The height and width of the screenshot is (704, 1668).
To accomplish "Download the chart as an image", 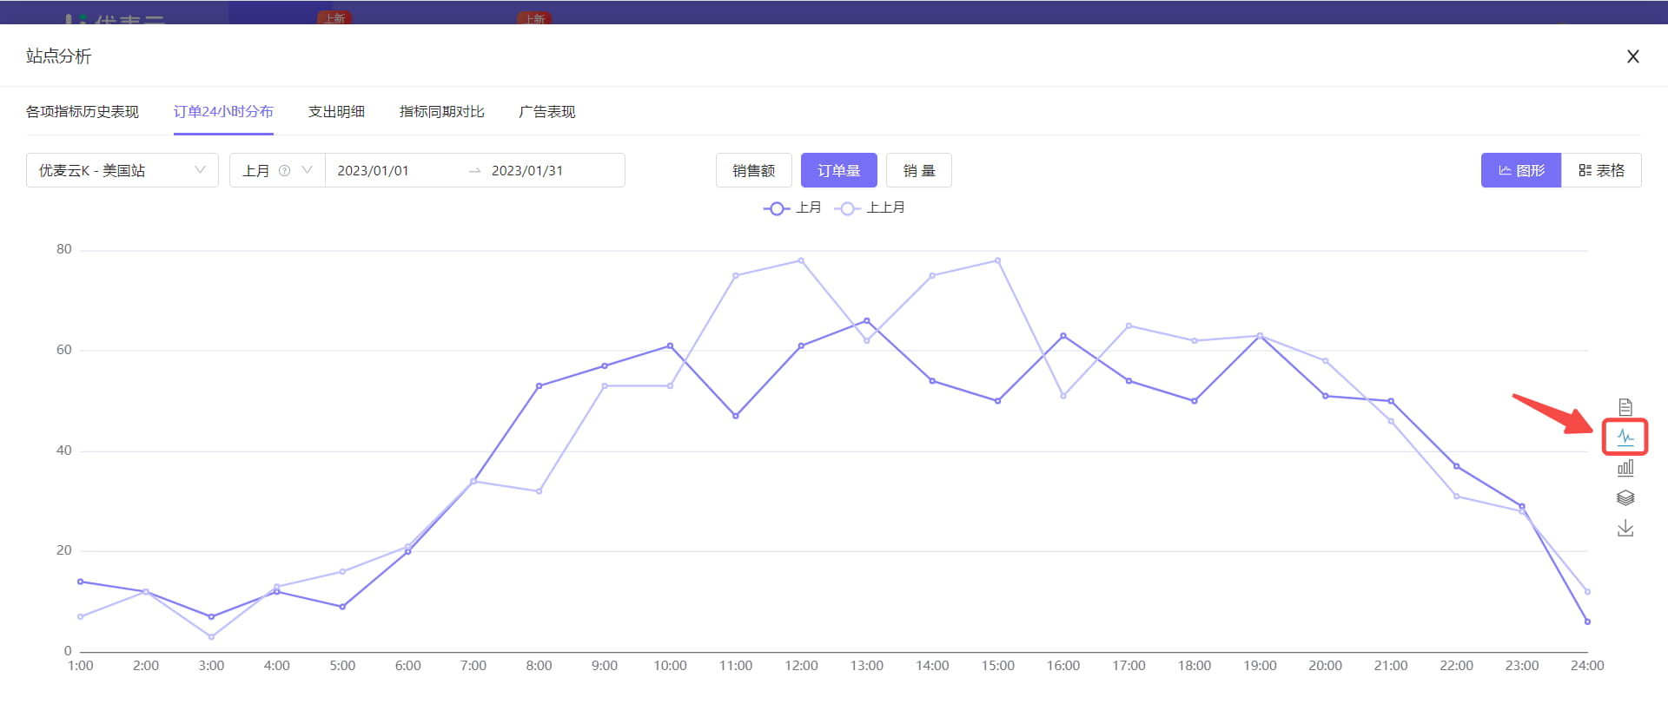I will [x=1625, y=529].
